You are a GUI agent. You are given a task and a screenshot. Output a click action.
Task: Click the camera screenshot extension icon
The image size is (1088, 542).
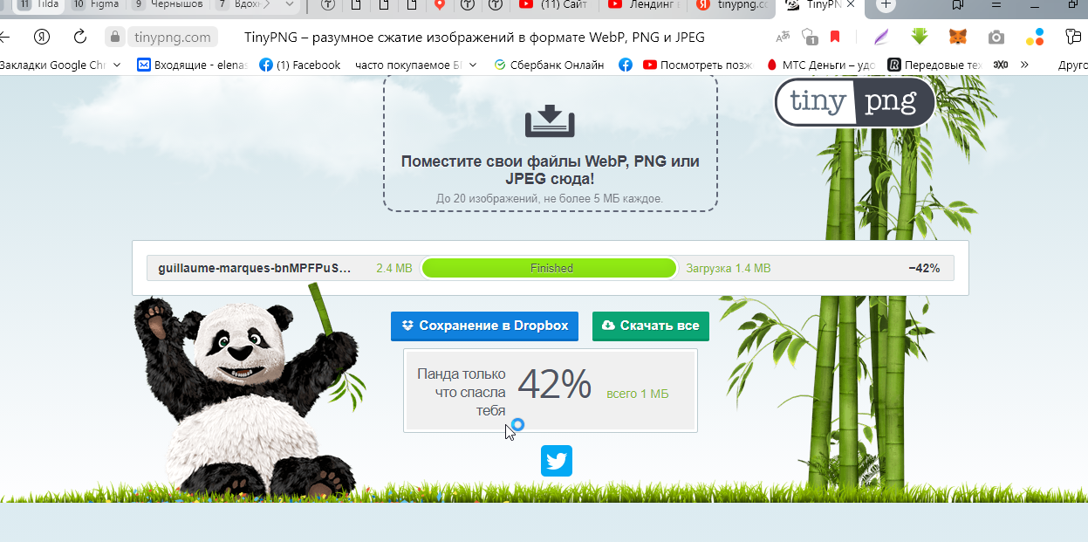click(x=996, y=37)
